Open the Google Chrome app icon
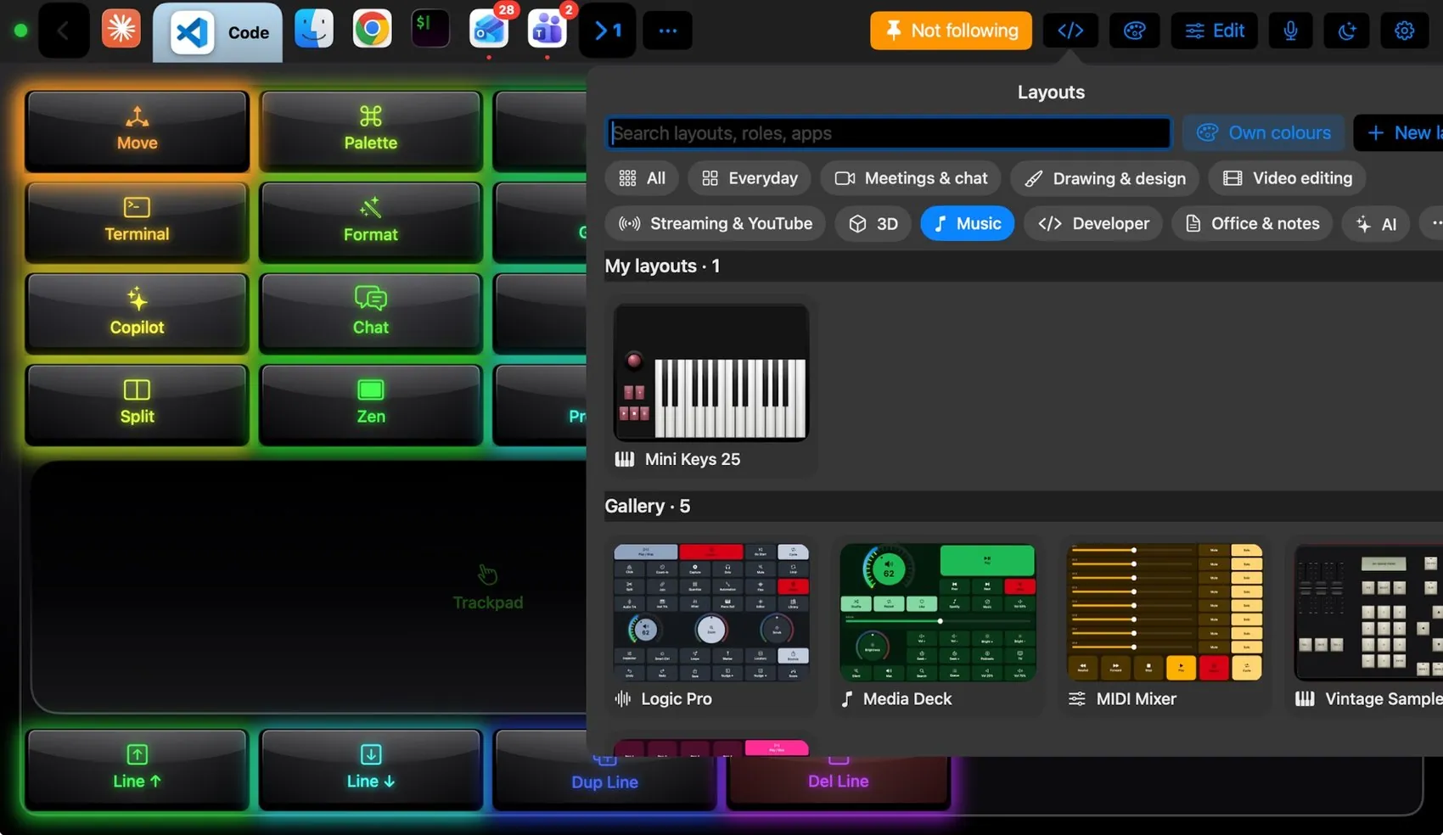Viewport: 1443px width, 835px height. (x=372, y=31)
